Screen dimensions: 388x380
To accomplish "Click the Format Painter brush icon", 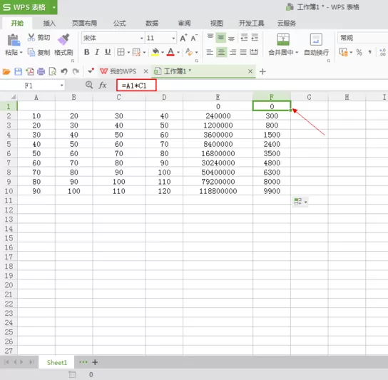I will pos(63,39).
